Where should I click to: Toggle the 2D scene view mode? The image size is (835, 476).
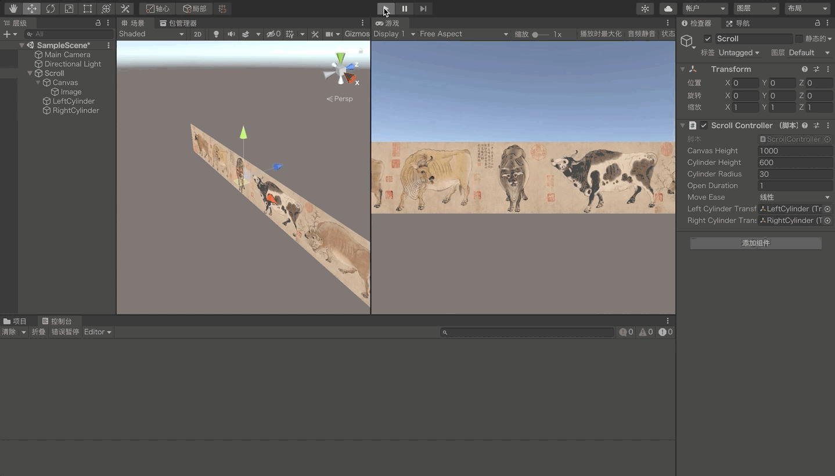[x=197, y=34]
